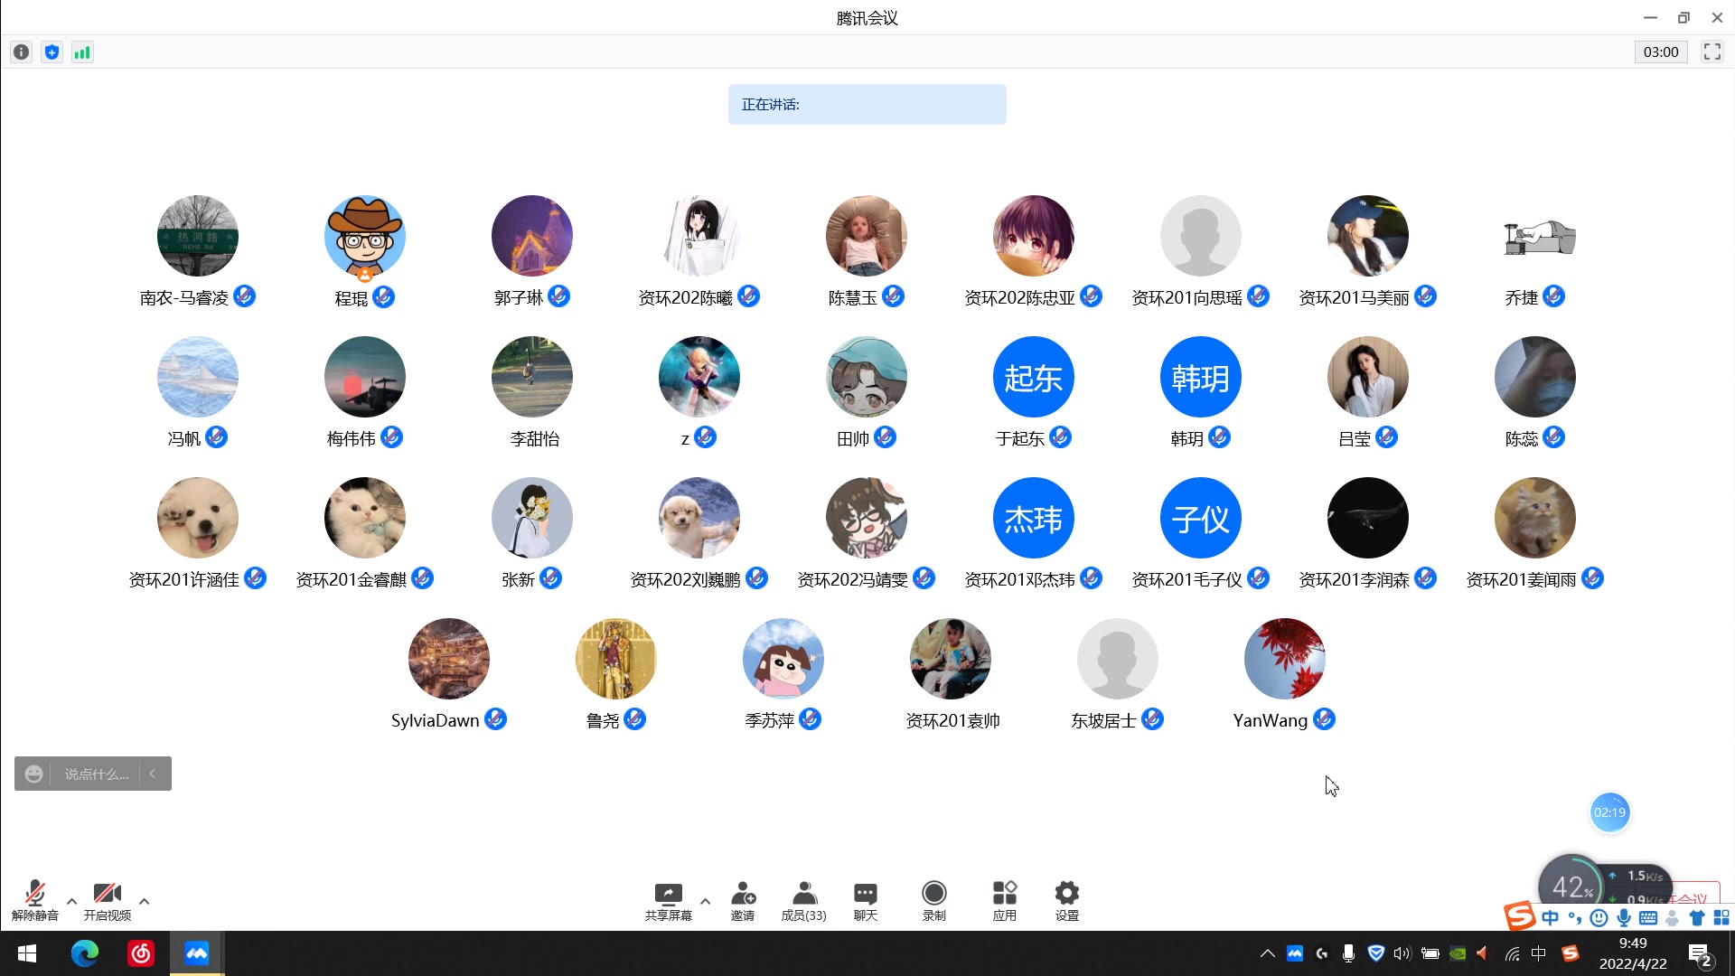Click the blue security shield icon
The height and width of the screenshot is (976, 1735).
click(x=52, y=52)
